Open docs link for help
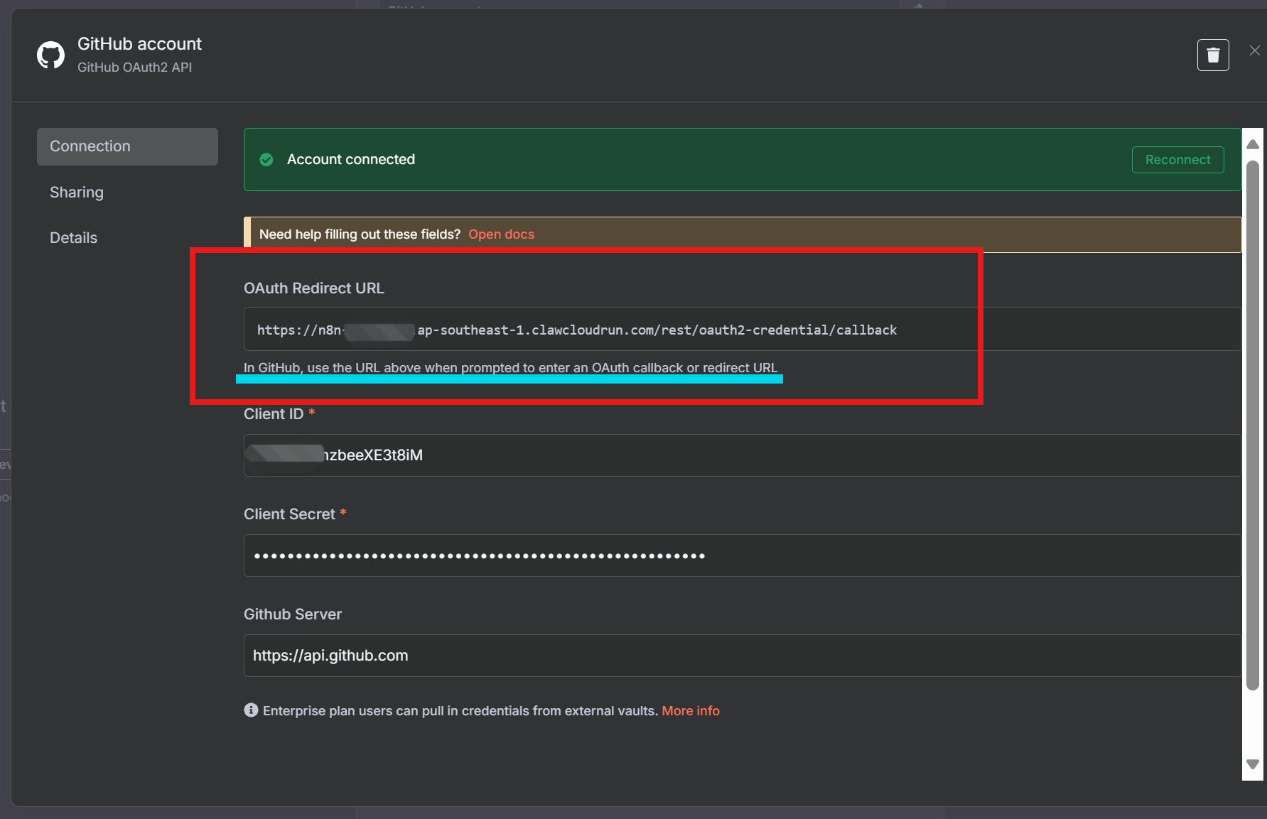The height and width of the screenshot is (819, 1267). click(x=501, y=234)
